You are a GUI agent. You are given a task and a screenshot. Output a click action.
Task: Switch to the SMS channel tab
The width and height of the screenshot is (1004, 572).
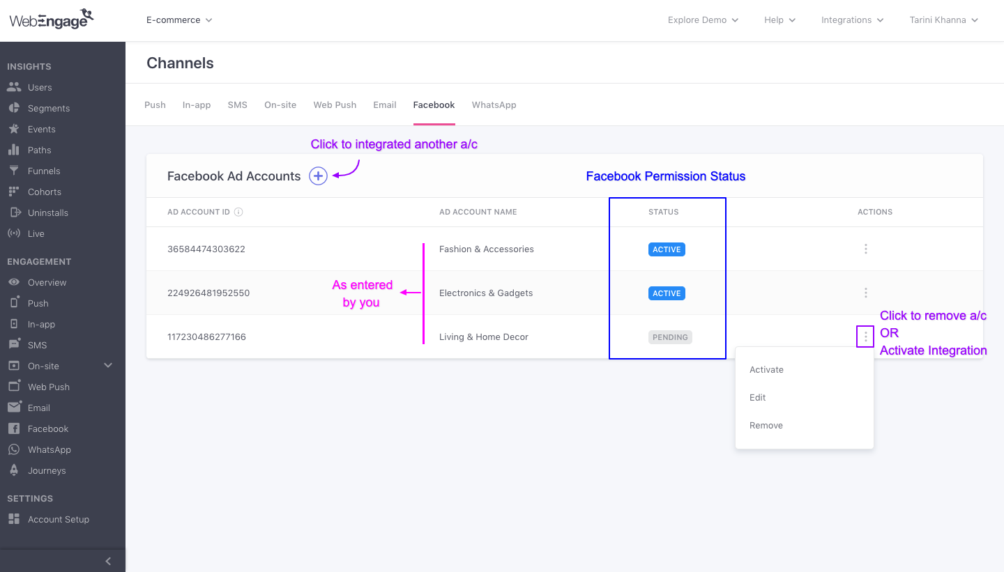[x=238, y=105]
